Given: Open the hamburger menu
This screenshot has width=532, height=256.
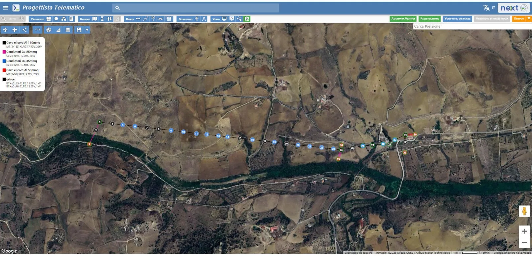Looking at the screenshot, I should (5, 8).
